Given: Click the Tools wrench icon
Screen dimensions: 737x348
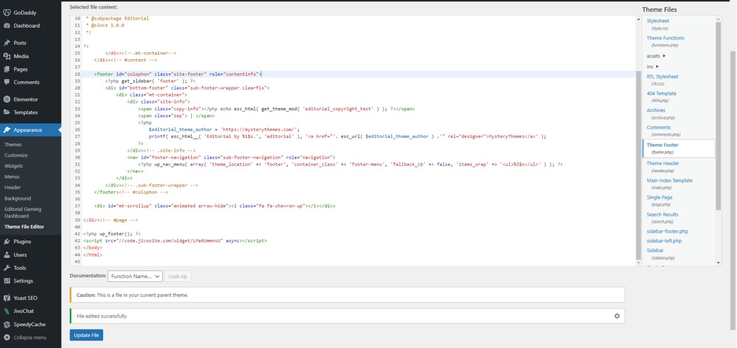Looking at the screenshot, I should pyautogui.click(x=6, y=268).
